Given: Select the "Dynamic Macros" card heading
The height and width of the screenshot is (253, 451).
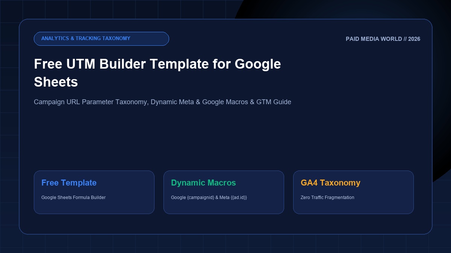Looking at the screenshot, I should tap(203, 183).
